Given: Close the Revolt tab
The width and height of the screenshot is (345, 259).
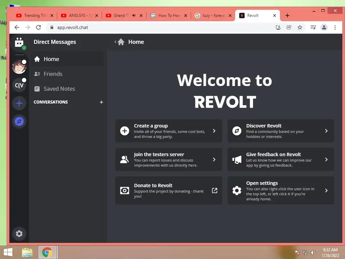Looking at the screenshot, I should pos(275,16).
